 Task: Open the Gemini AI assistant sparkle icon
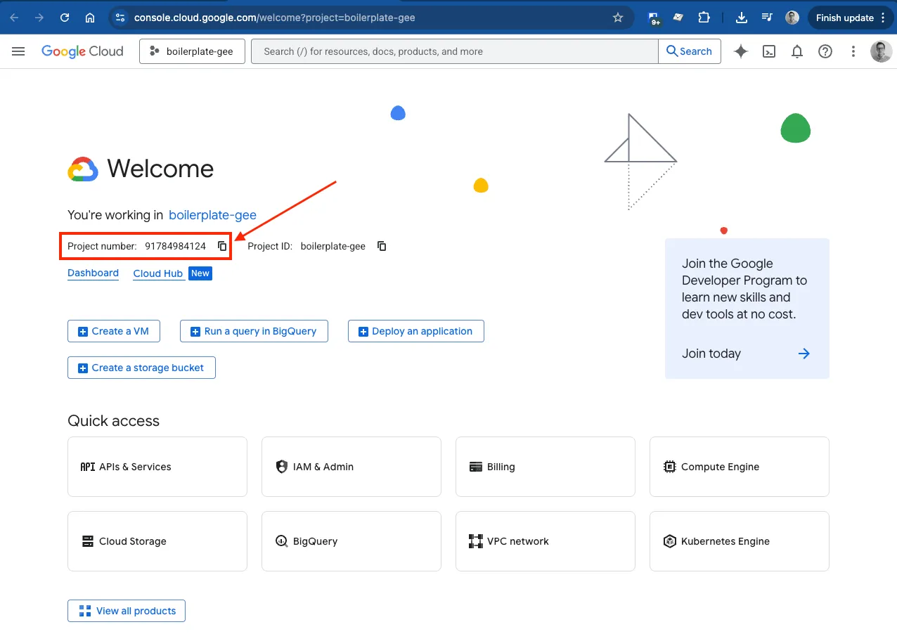tap(740, 51)
